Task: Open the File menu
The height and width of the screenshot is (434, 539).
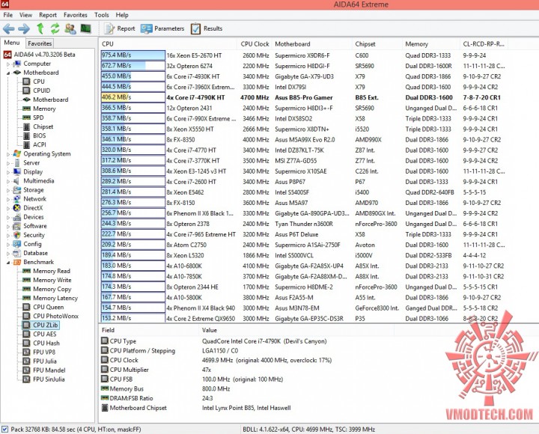Action: pyautogui.click(x=8, y=15)
